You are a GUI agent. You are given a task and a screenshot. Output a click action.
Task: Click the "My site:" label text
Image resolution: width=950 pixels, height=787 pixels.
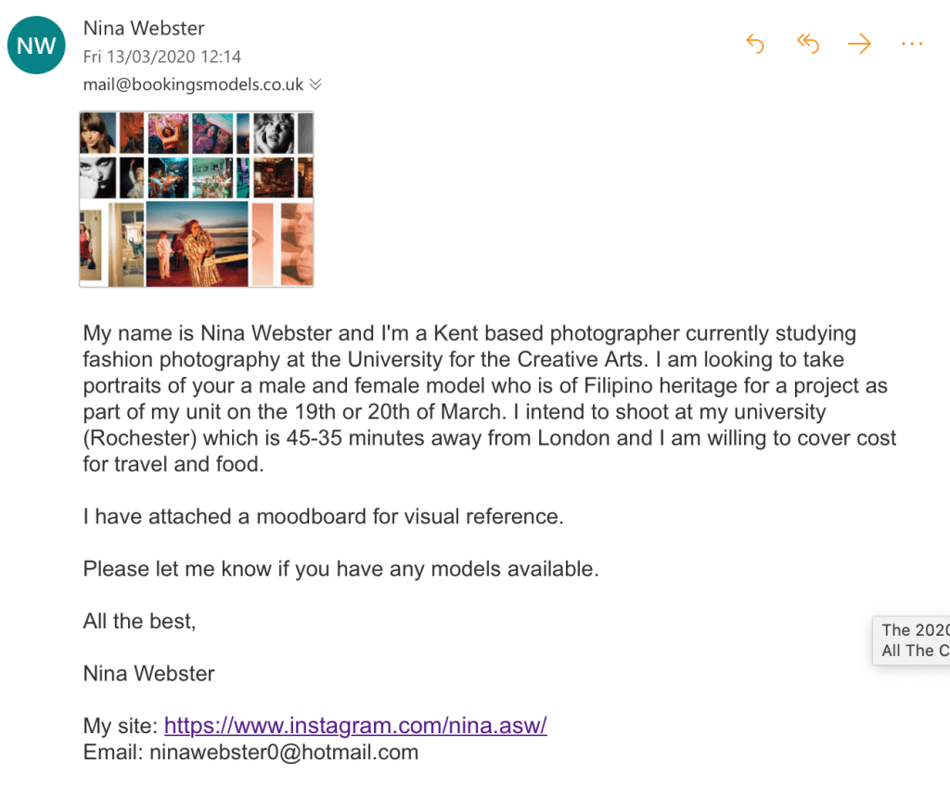[121, 725]
